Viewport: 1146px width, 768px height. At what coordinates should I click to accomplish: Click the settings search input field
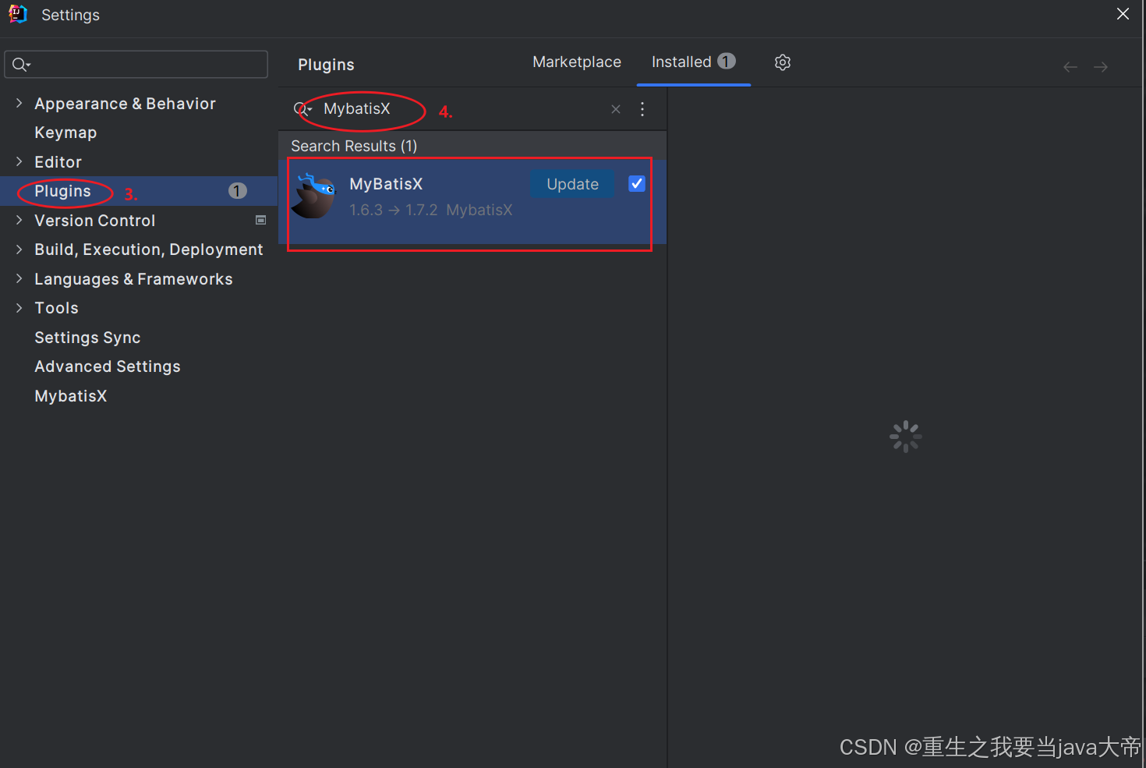(x=136, y=65)
